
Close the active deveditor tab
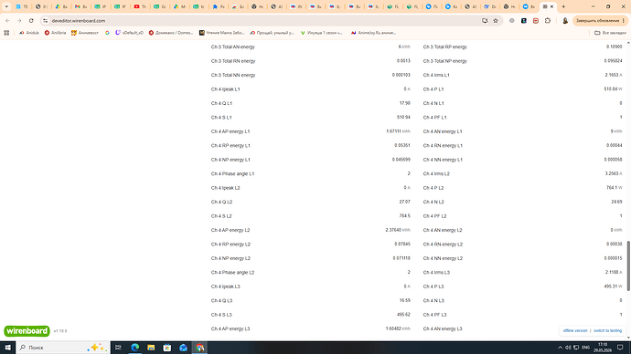[x=551, y=6]
